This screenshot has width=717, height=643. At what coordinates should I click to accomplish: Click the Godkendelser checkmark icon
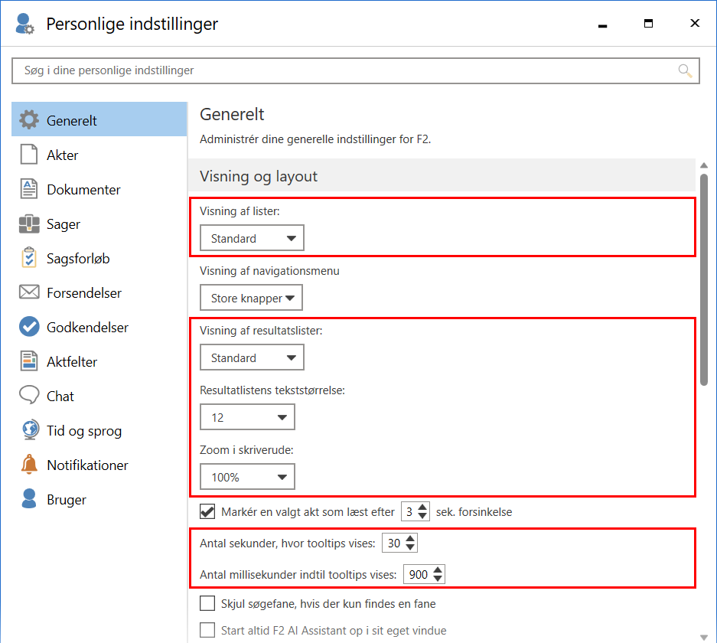[x=29, y=327]
